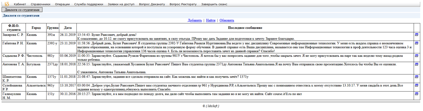The height and width of the screenshot is (111, 423).
Task: Select student name Габитова Р. Н.
Action: (x=13, y=43)
